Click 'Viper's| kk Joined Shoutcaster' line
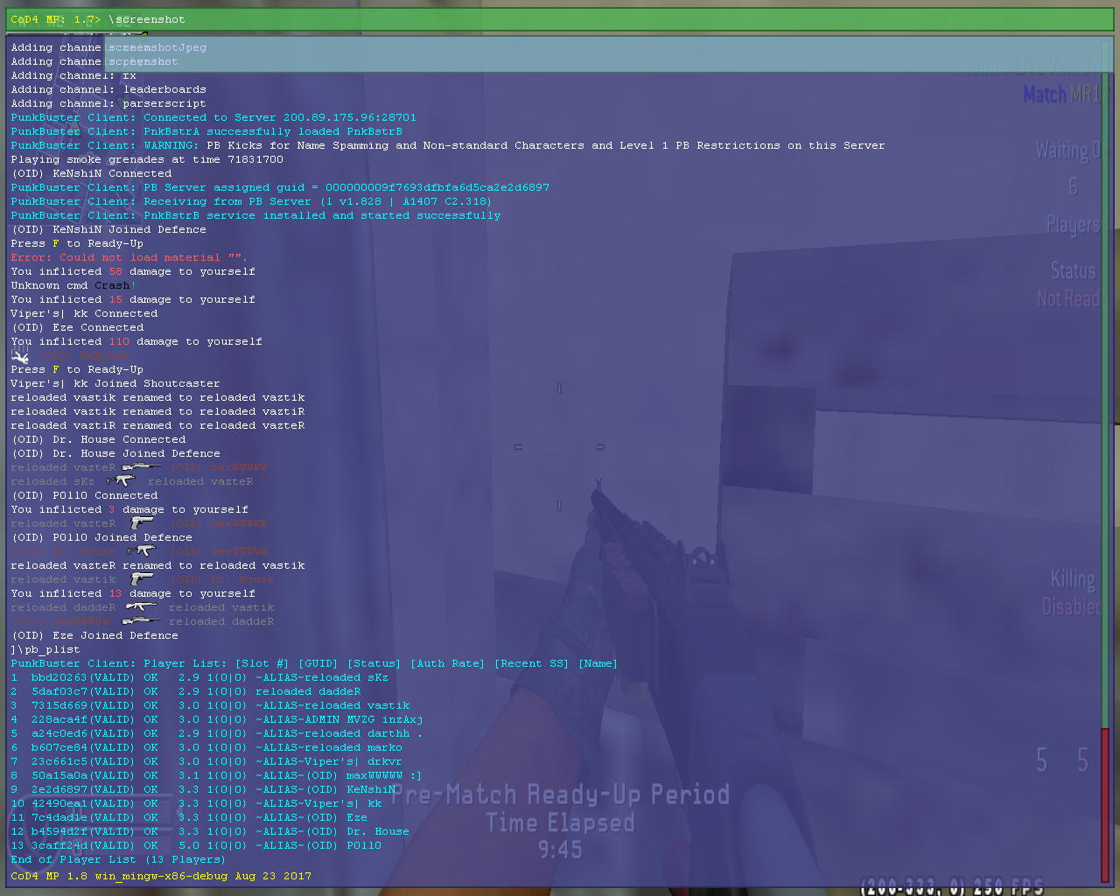Image resolution: width=1120 pixels, height=896 pixels. coord(115,383)
